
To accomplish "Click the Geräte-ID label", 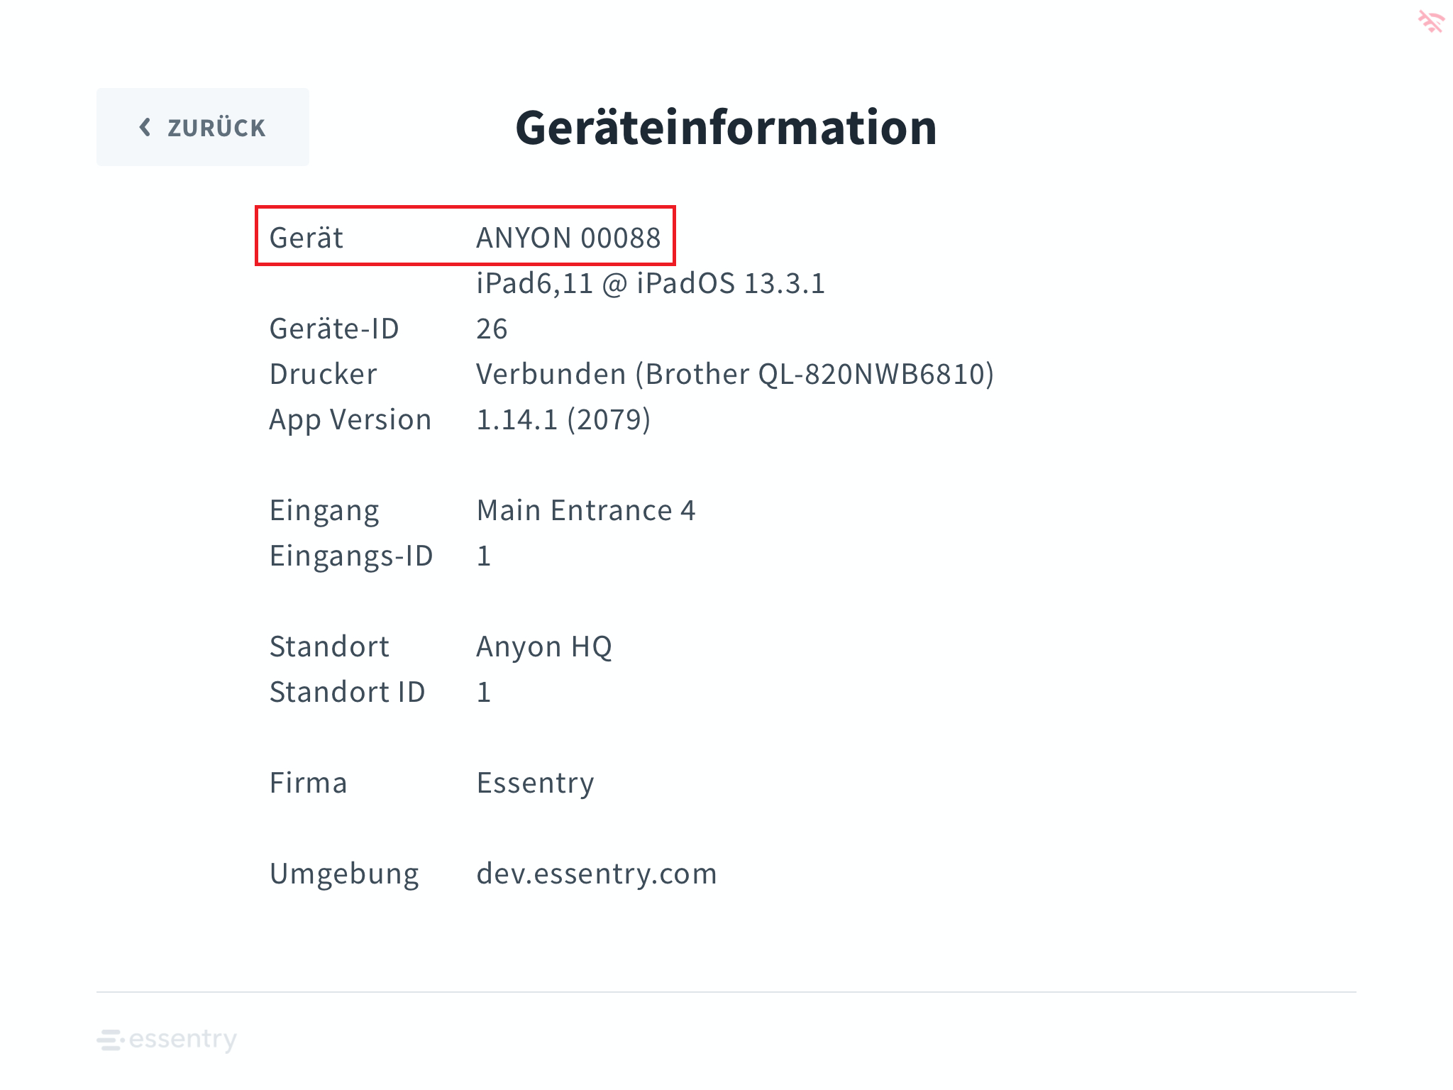I will point(334,329).
